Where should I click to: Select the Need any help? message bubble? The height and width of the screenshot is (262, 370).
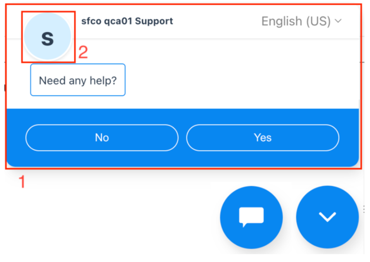click(78, 80)
